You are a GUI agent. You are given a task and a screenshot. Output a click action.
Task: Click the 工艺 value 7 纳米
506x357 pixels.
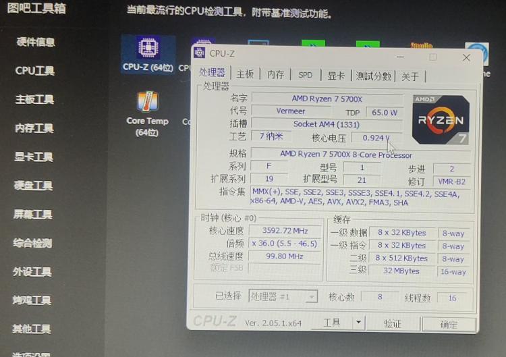271,136
